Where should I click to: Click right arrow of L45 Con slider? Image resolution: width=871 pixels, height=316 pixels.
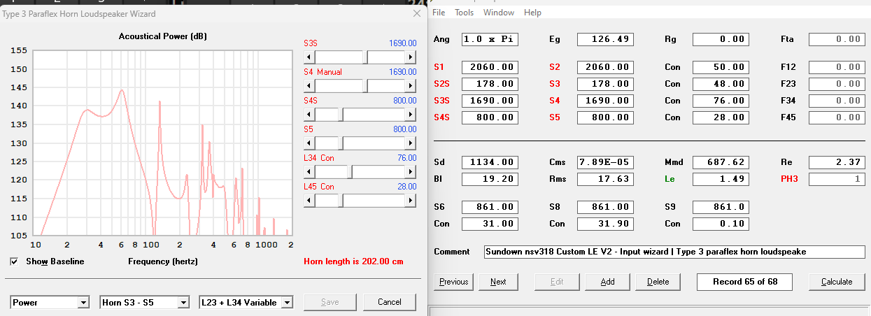tap(411, 201)
